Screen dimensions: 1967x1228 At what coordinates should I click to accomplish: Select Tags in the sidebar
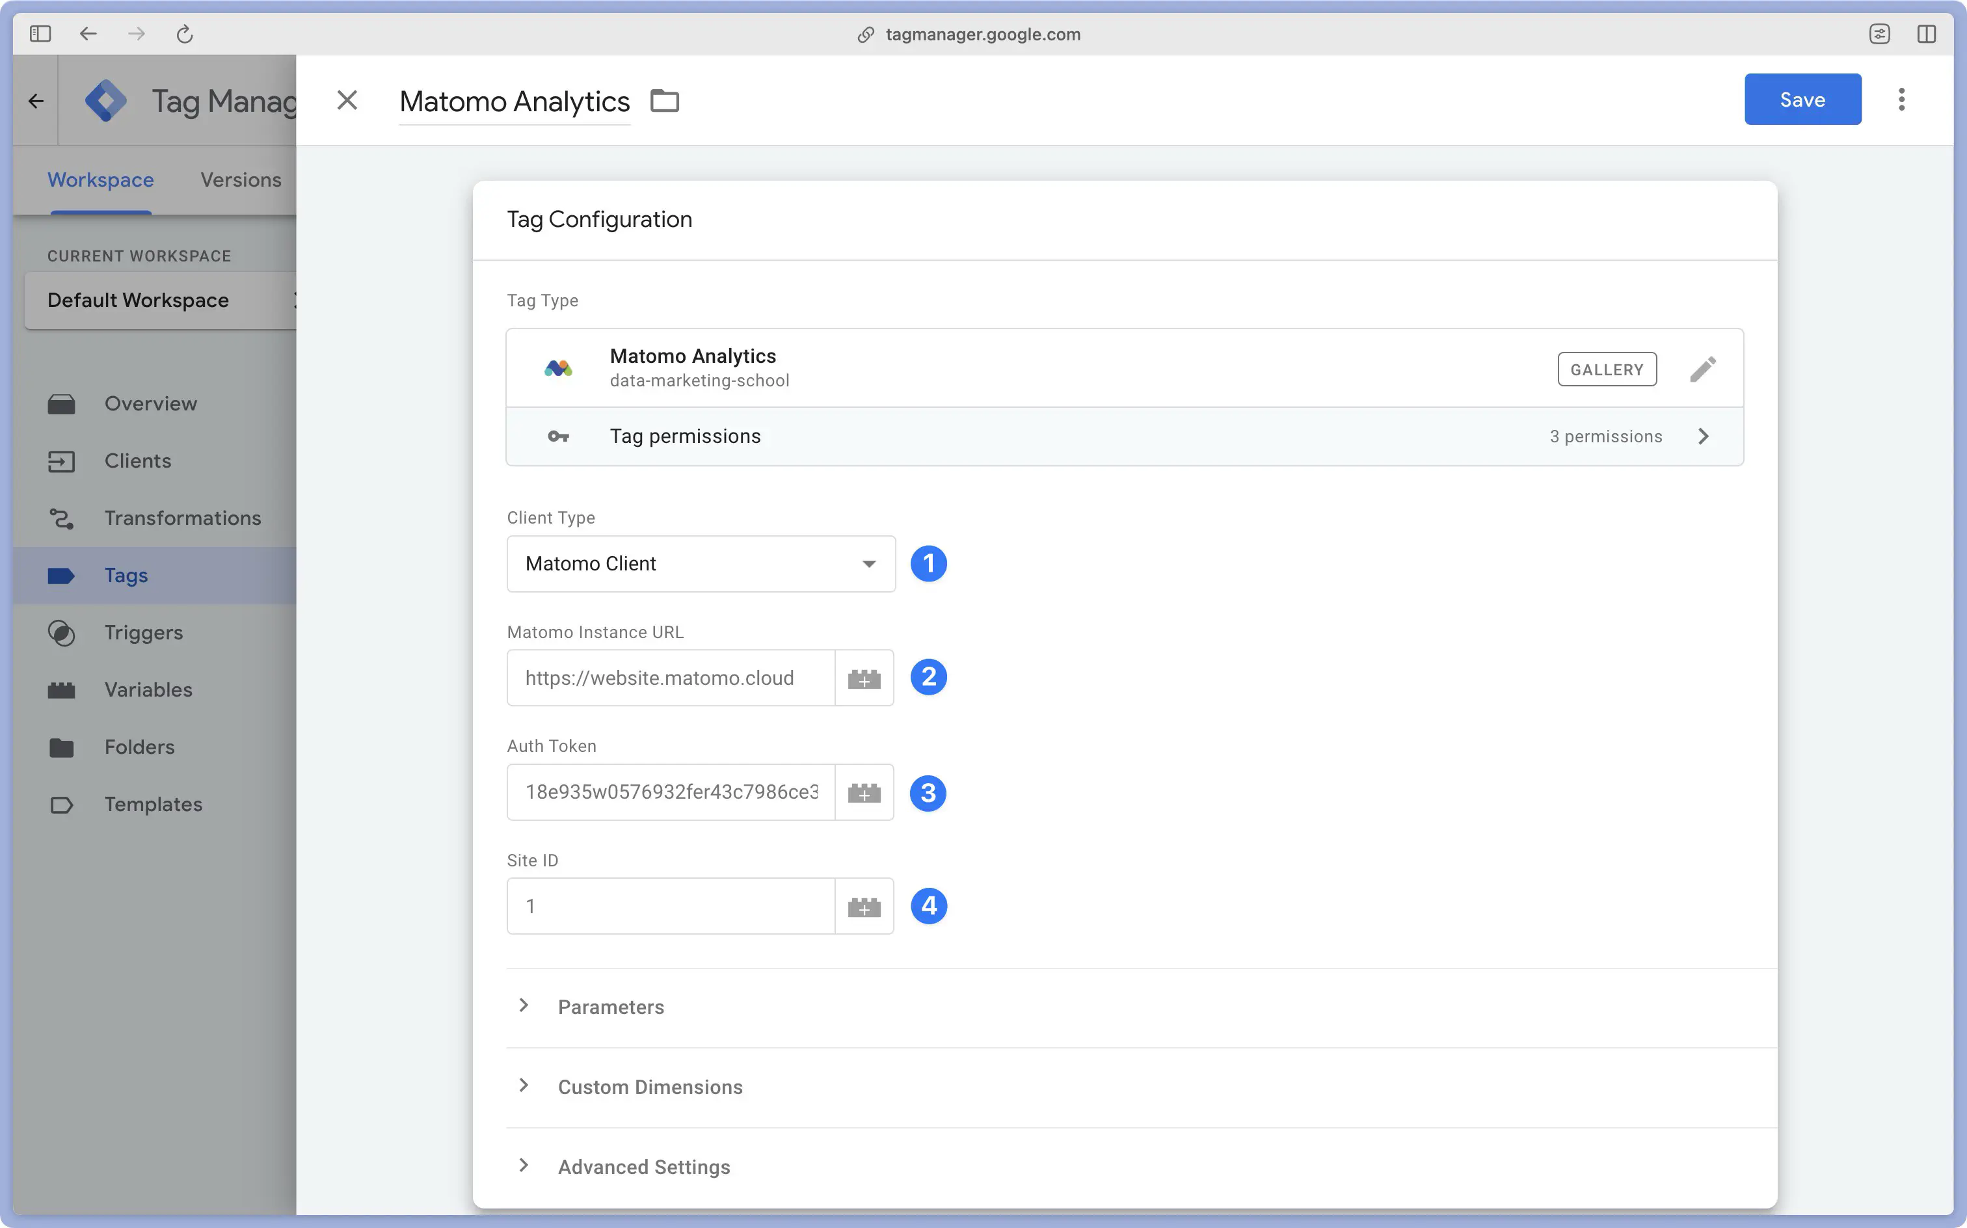[154, 575]
